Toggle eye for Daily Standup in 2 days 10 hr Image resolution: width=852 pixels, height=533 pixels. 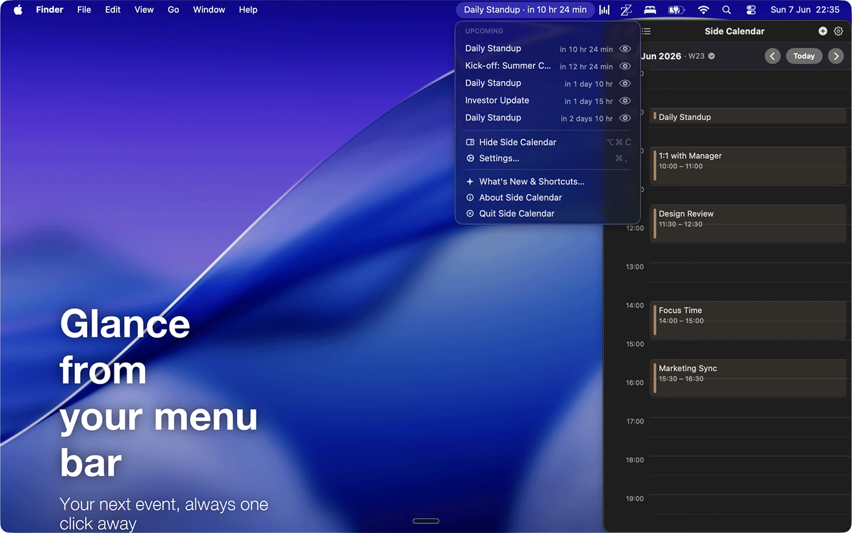[x=625, y=118]
